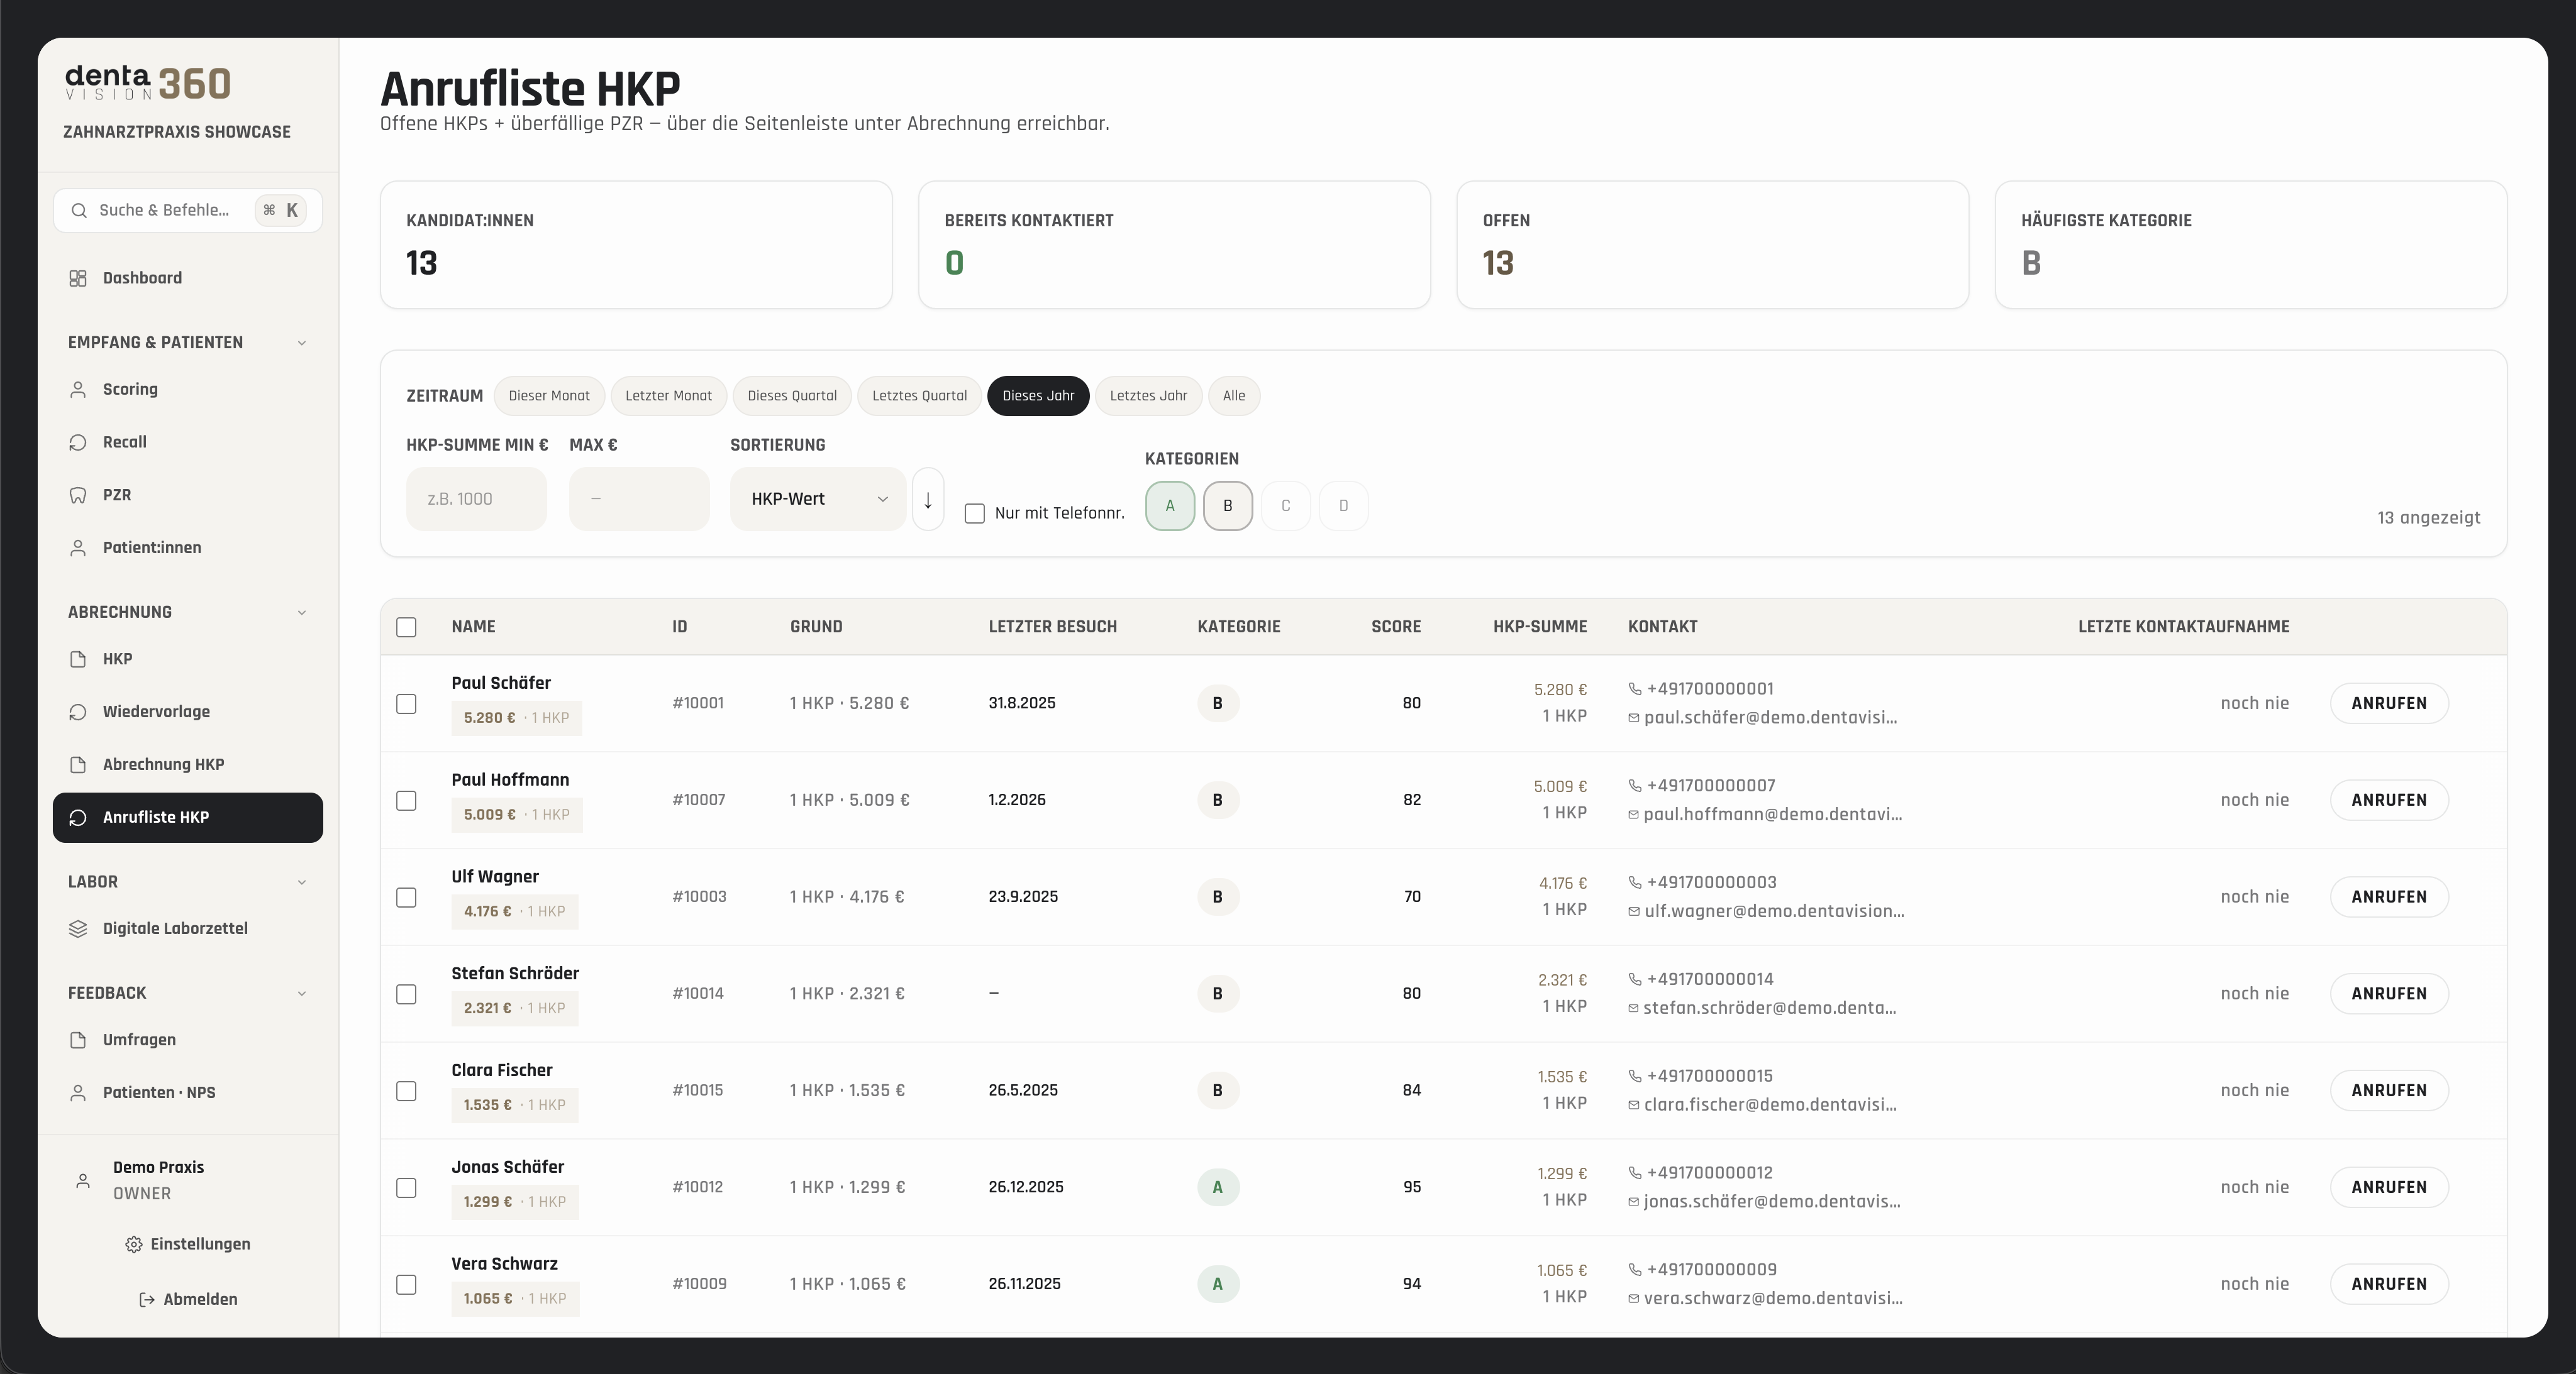
Task: Click the Patienten NPS person icon
Action: (x=78, y=1093)
